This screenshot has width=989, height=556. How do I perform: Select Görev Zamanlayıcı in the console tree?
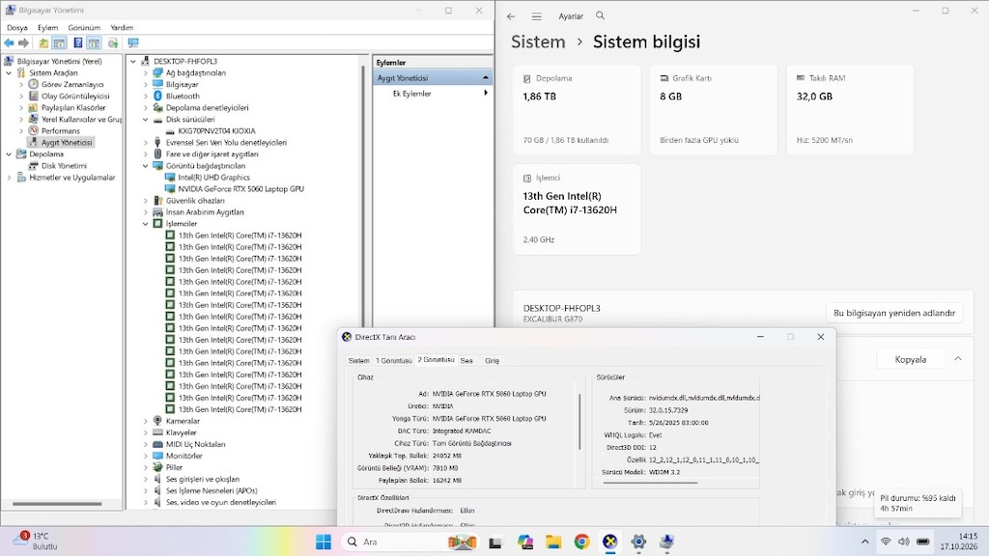[x=71, y=85]
